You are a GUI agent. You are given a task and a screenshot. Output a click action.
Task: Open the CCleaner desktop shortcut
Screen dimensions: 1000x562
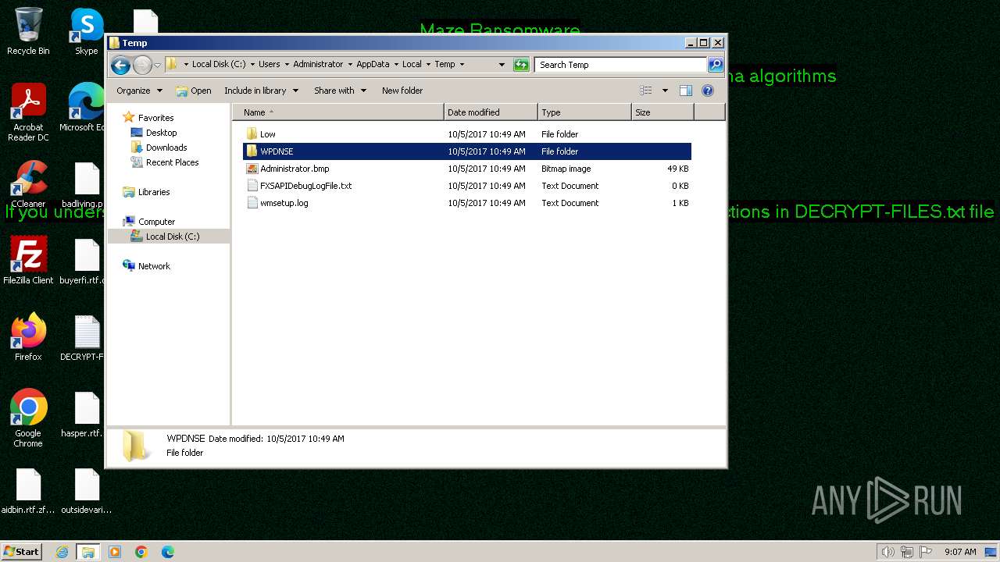pyautogui.click(x=28, y=184)
